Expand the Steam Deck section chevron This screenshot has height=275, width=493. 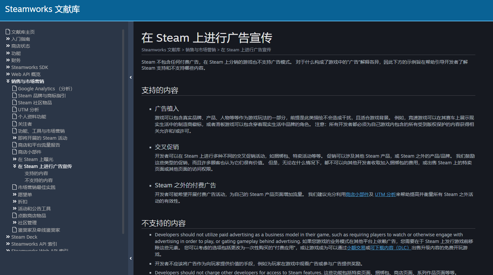pyautogui.click(x=8, y=237)
